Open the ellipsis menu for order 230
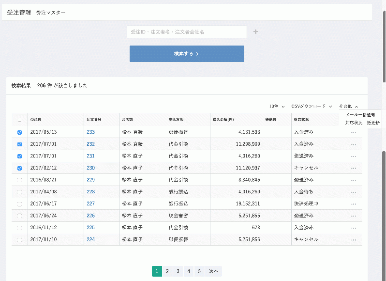Screen dimensions: 386x281 (x=354, y=168)
